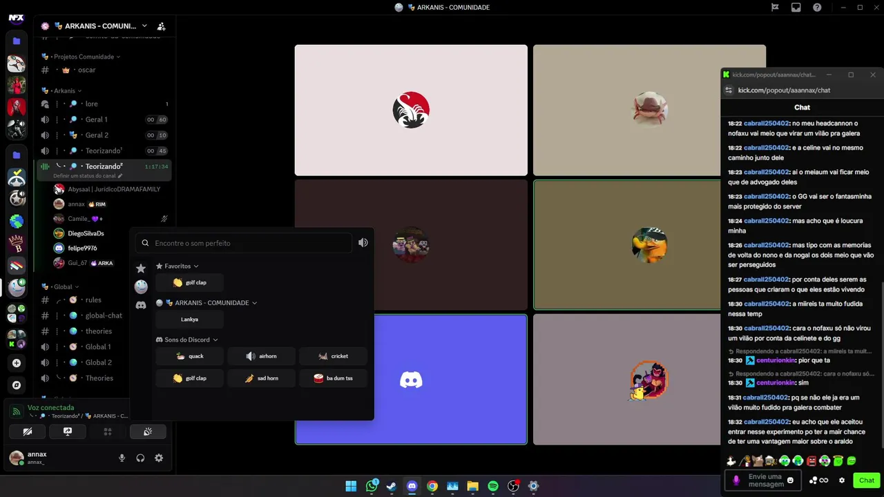The width and height of the screenshot is (884, 497).
Task: Open the blue Discord logo video tile
Action: point(411,380)
